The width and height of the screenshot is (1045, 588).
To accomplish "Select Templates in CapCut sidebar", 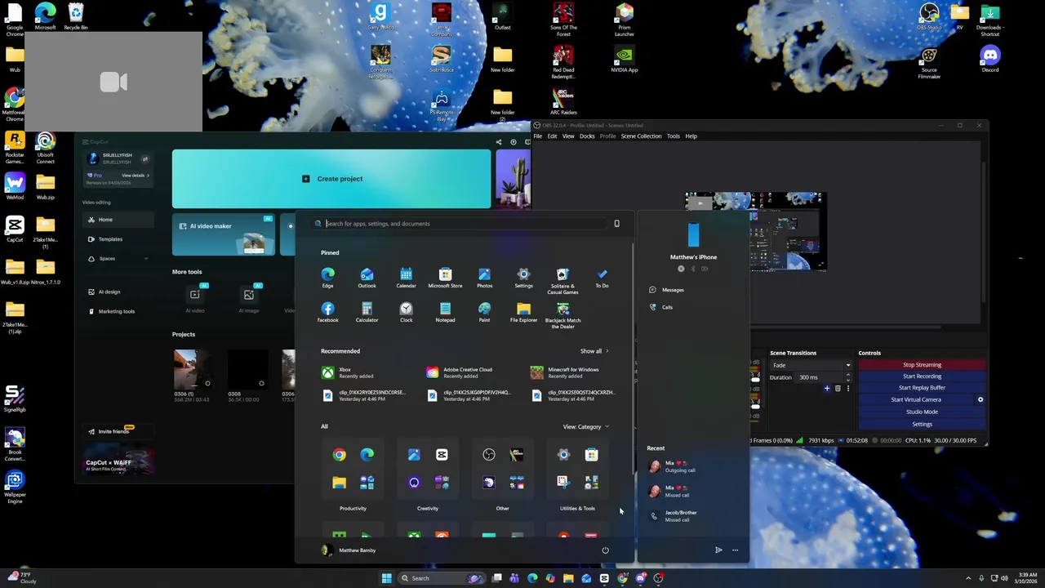I will tap(118, 239).
